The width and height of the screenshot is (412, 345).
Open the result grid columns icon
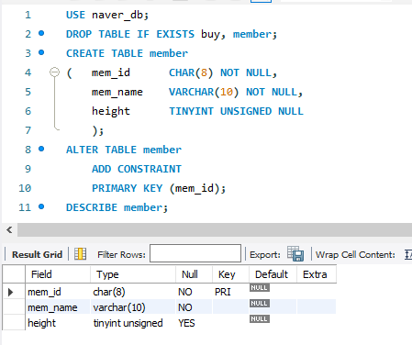click(x=80, y=254)
